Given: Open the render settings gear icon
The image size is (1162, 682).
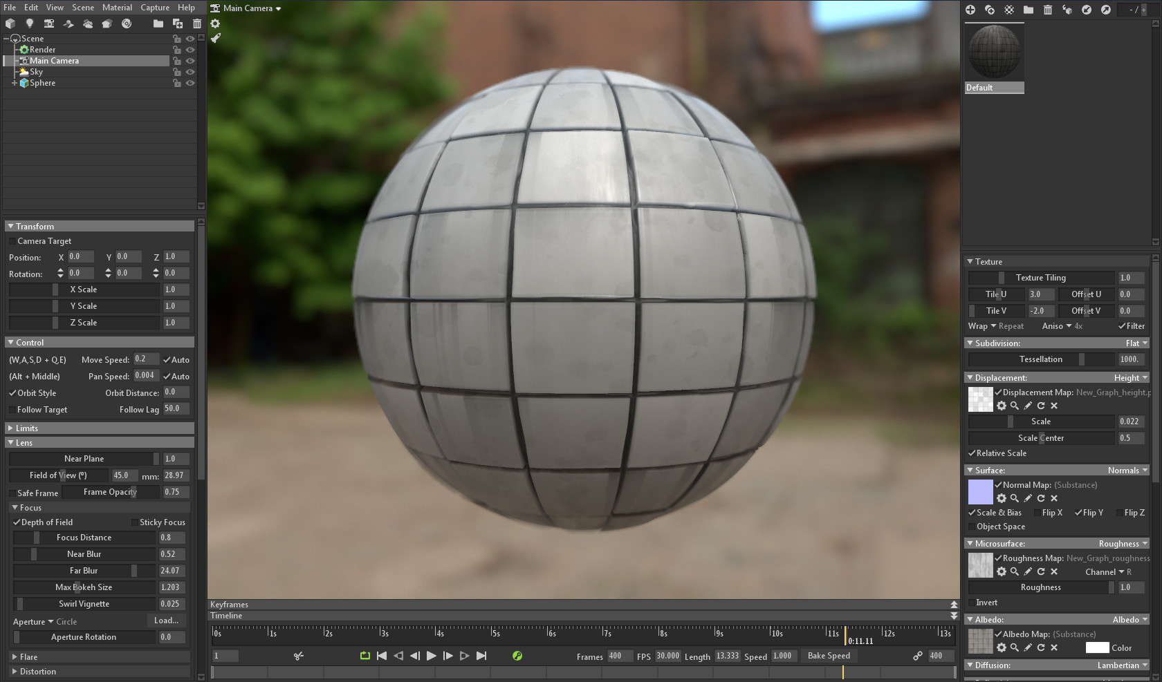Looking at the screenshot, I should (x=216, y=23).
